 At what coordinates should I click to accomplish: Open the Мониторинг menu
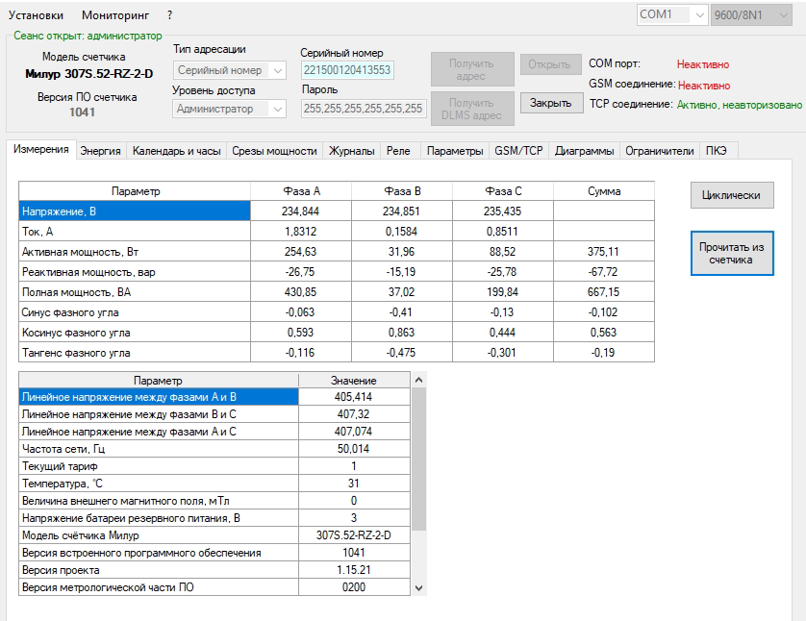pos(115,15)
